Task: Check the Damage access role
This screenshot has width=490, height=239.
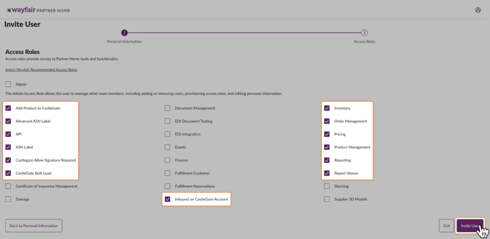Action: (x=8, y=199)
